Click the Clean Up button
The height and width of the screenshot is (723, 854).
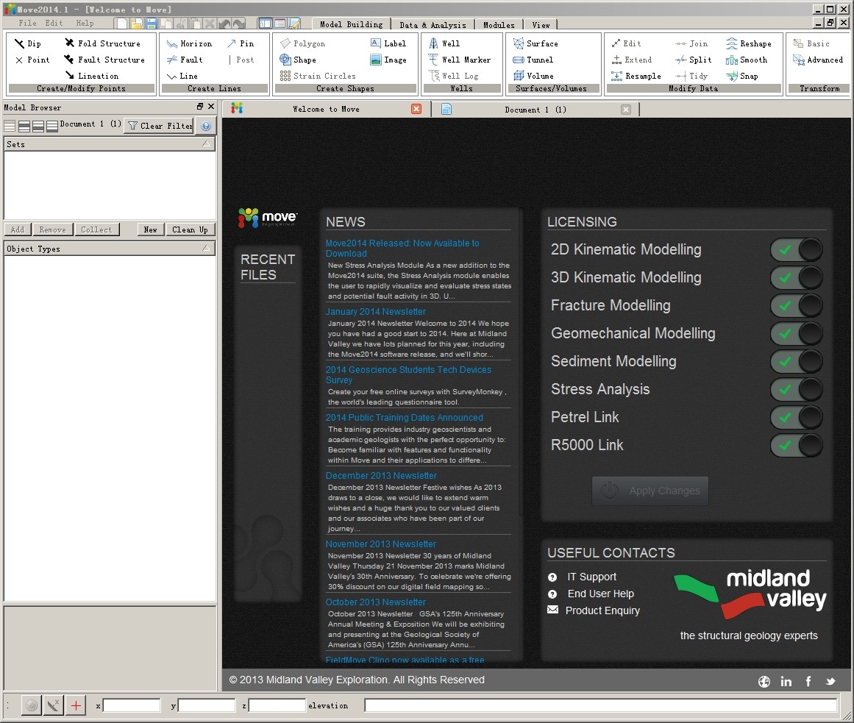(x=190, y=229)
